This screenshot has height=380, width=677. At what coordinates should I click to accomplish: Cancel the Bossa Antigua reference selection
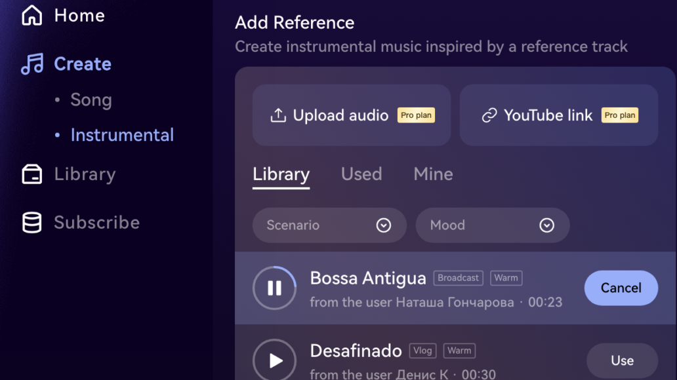pyautogui.click(x=621, y=288)
